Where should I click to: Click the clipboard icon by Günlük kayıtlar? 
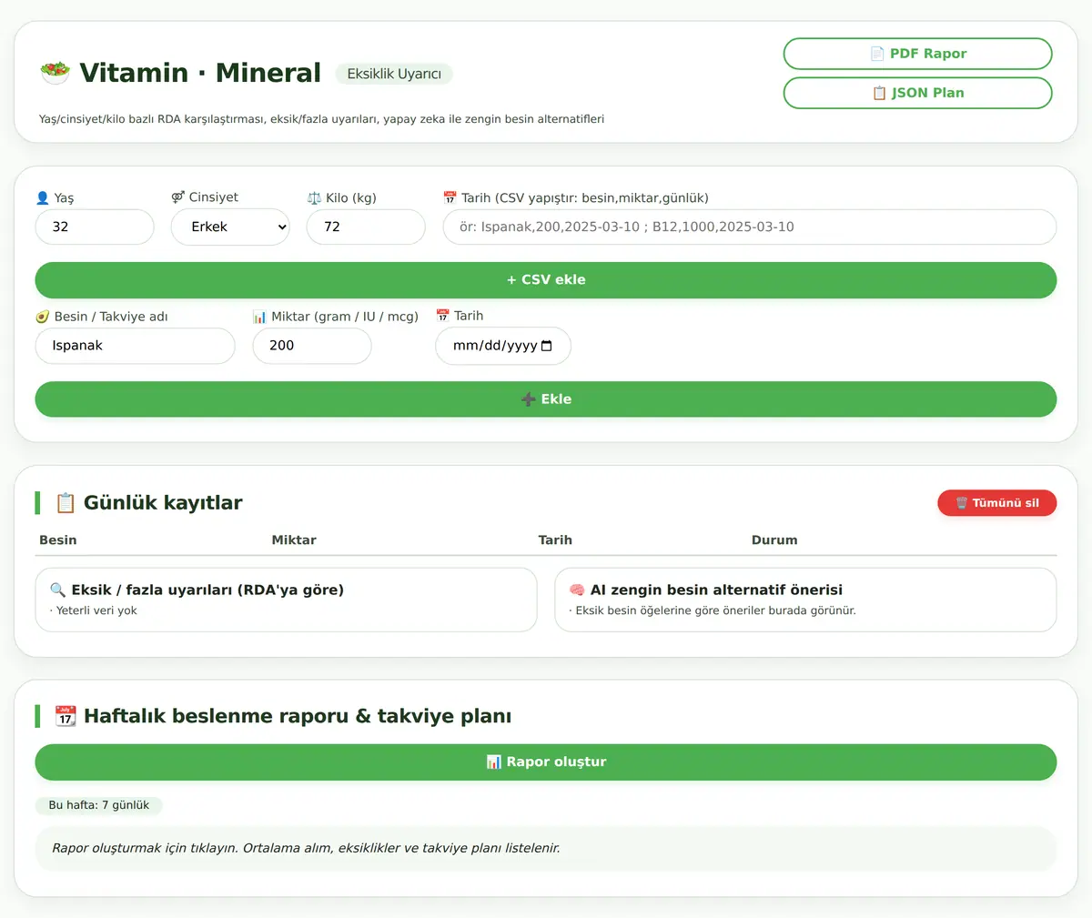66,503
